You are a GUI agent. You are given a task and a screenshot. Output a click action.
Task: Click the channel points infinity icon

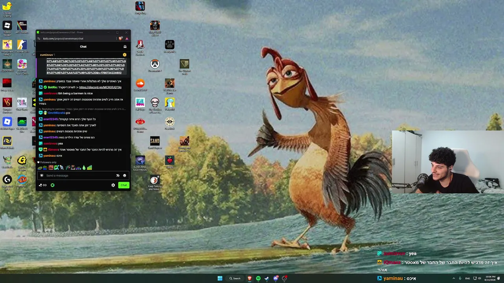44,185
